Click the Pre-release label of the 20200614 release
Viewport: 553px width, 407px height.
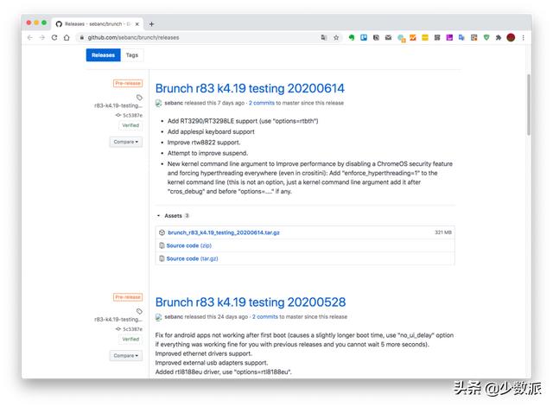click(x=128, y=83)
